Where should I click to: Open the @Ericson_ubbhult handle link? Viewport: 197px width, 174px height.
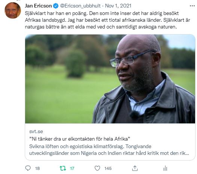pos(80,6)
